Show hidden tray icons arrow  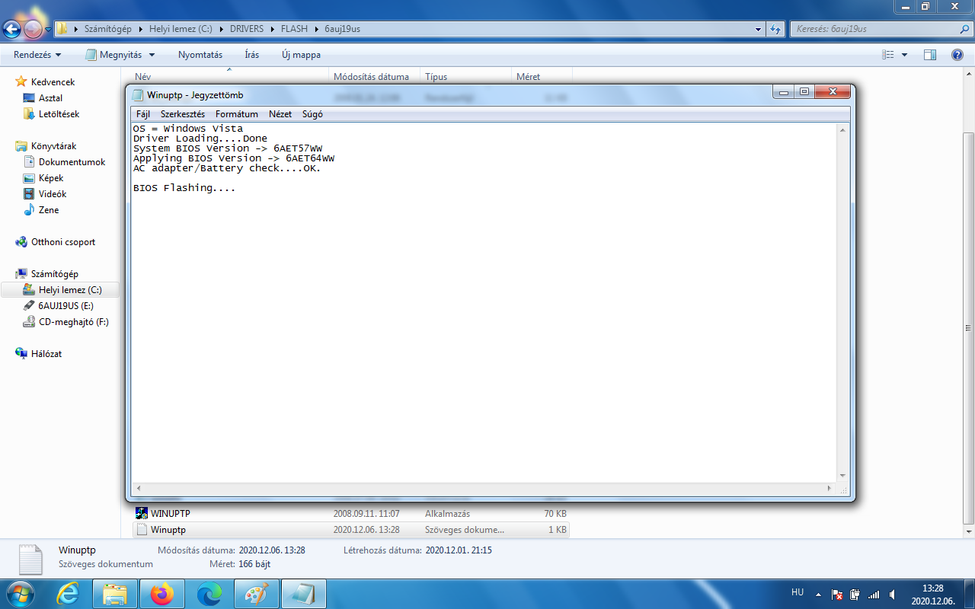coord(818,595)
